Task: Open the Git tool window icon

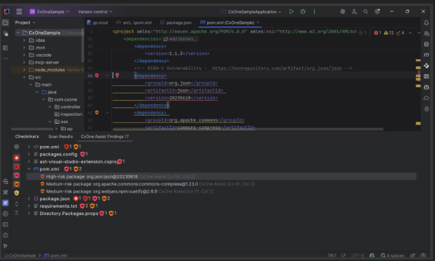Action: click(x=5, y=246)
